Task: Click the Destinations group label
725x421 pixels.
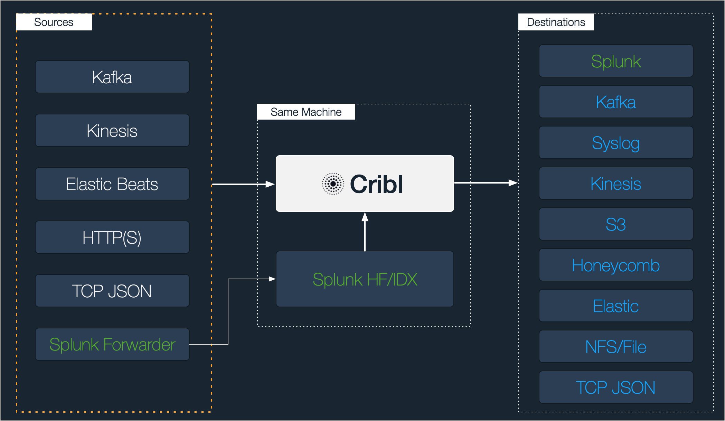Action: coord(556,22)
